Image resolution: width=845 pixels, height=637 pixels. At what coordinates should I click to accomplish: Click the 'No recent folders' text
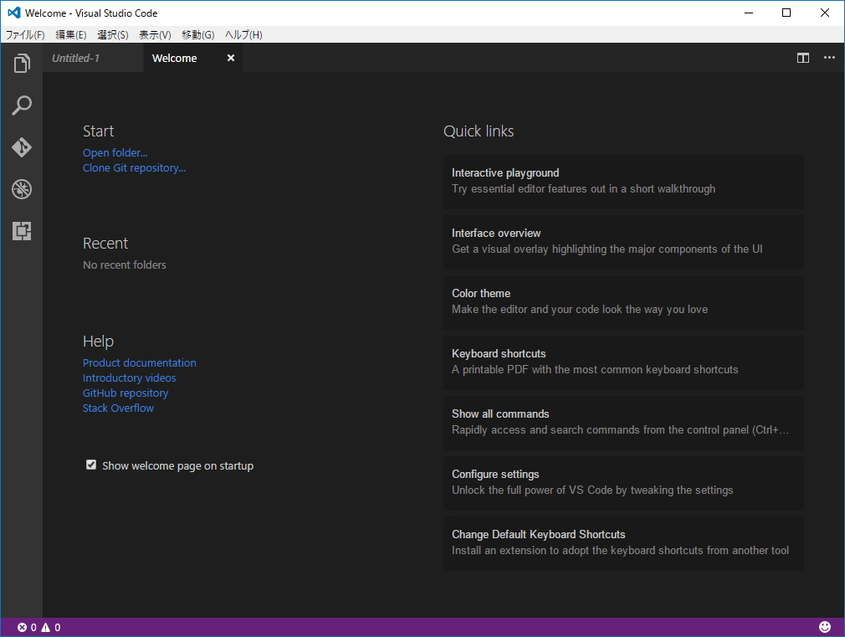tap(125, 265)
